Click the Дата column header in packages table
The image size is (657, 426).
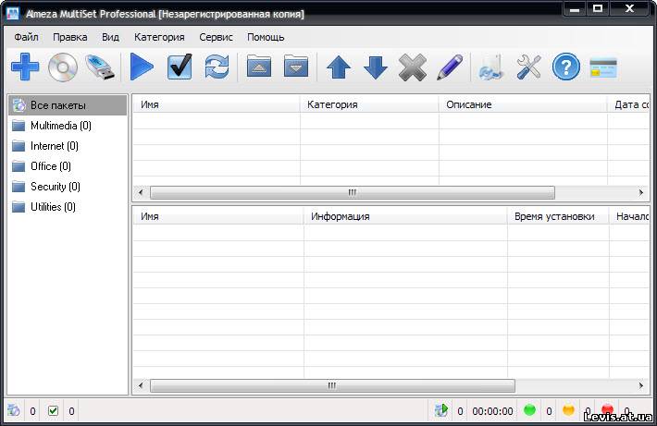(x=628, y=104)
